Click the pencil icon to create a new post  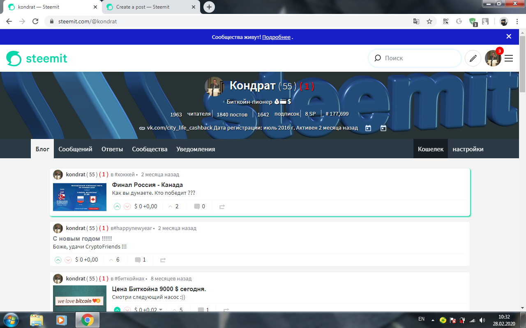(x=473, y=58)
